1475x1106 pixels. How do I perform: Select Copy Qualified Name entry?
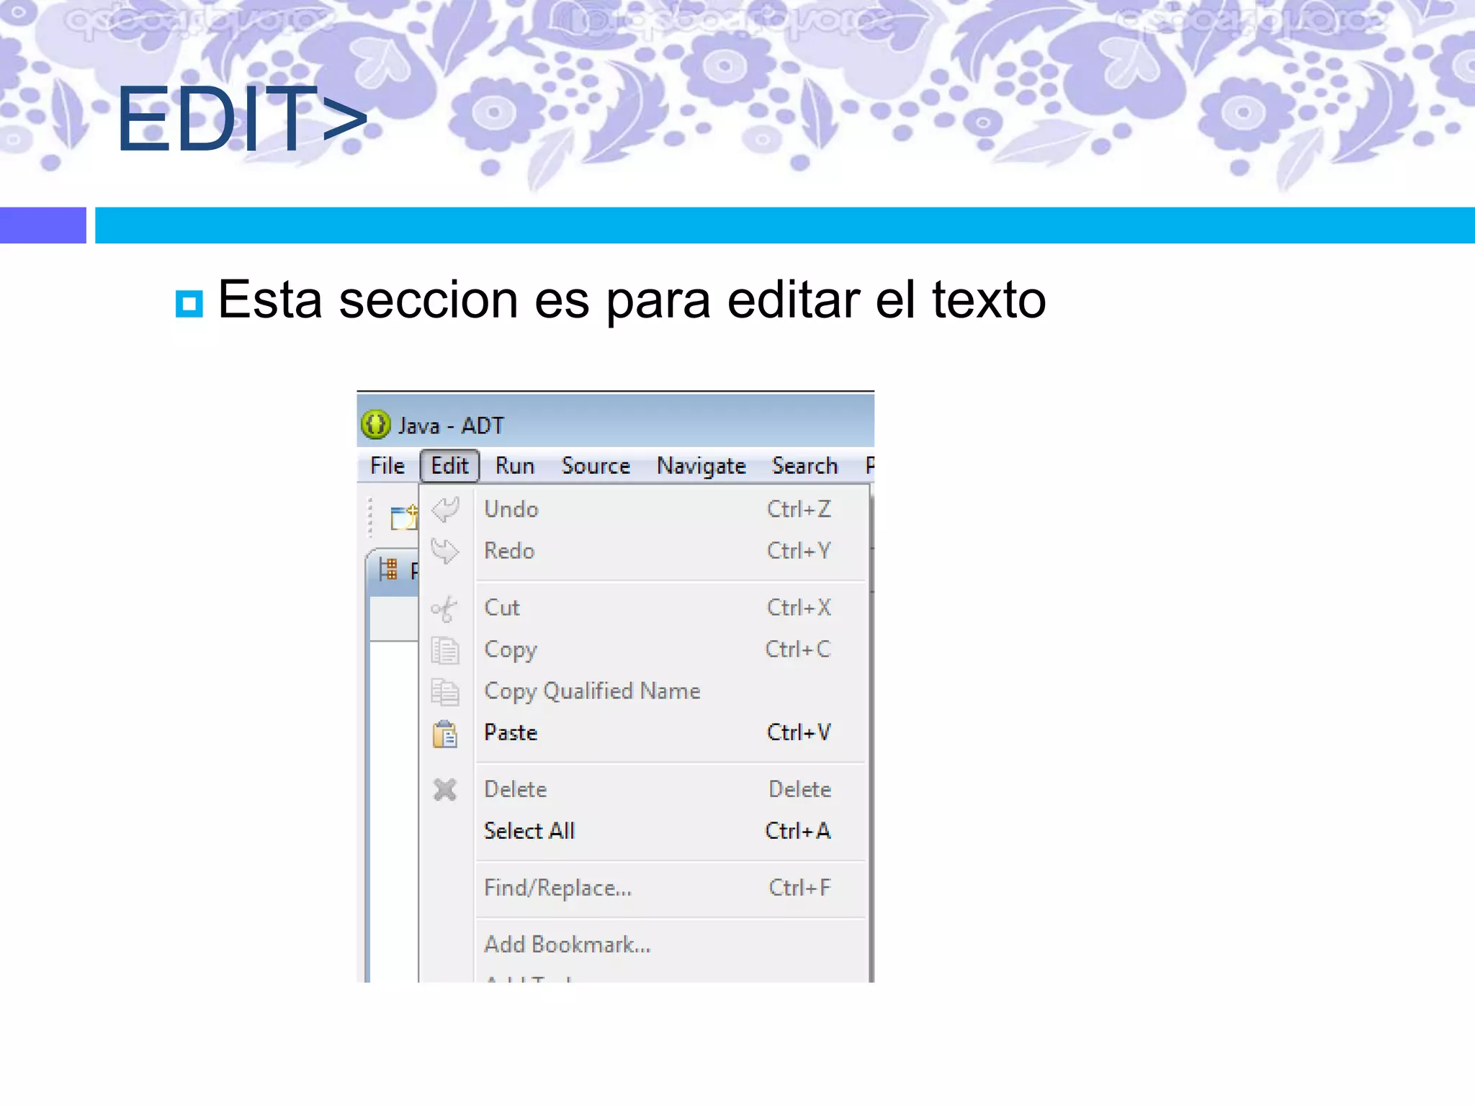pyautogui.click(x=644, y=691)
